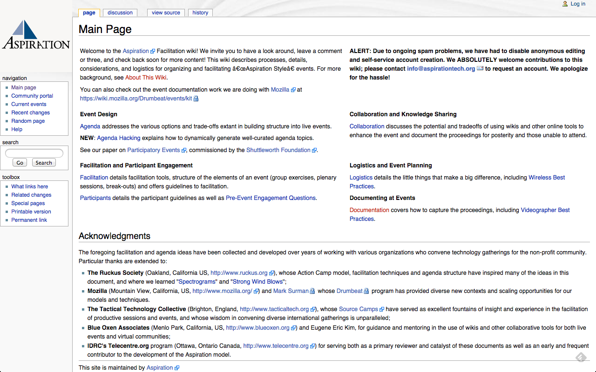Open the Source Camps link

coord(359,309)
